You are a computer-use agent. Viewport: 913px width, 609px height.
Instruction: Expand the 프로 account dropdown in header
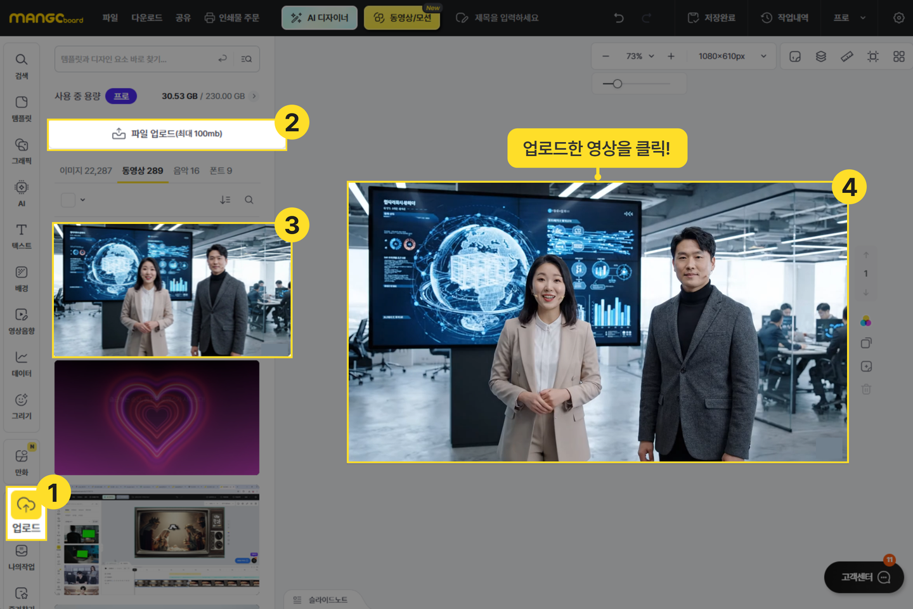tap(849, 18)
